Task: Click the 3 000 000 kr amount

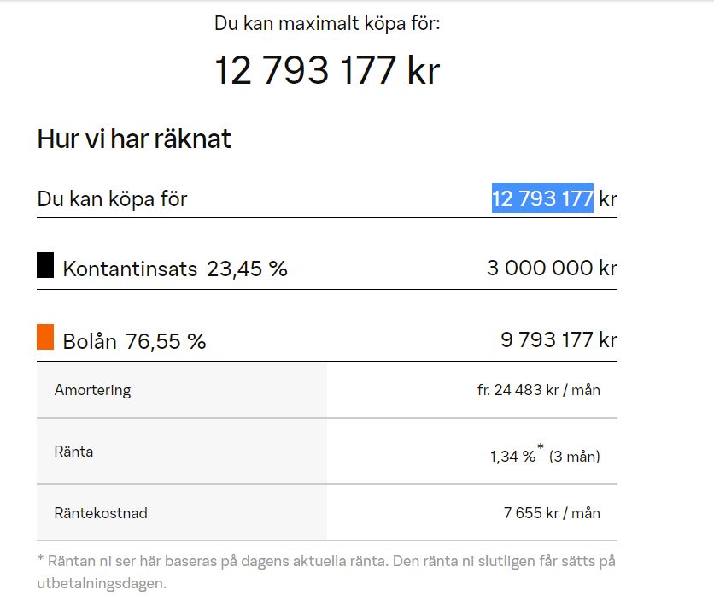Action: tap(552, 268)
